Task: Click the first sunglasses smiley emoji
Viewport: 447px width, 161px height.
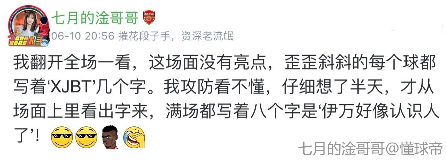Action: point(62,137)
